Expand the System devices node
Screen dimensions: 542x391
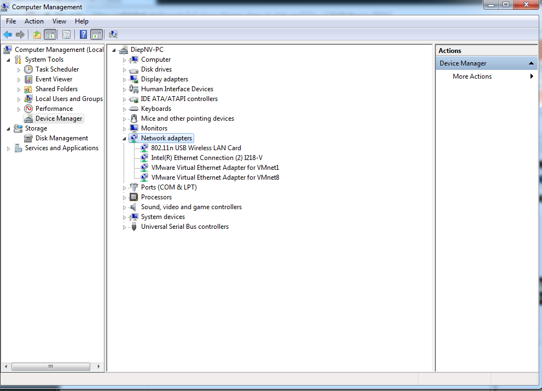(x=125, y=217)
